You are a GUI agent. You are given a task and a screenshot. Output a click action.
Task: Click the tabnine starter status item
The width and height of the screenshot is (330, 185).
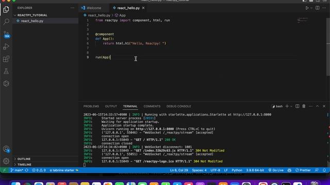tap(64, 170)
